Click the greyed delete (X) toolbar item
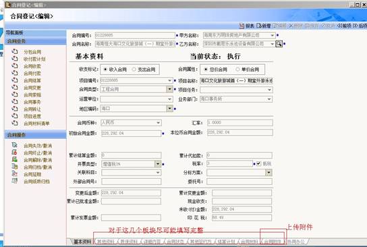The image size is (367, 247). (296, 26)
